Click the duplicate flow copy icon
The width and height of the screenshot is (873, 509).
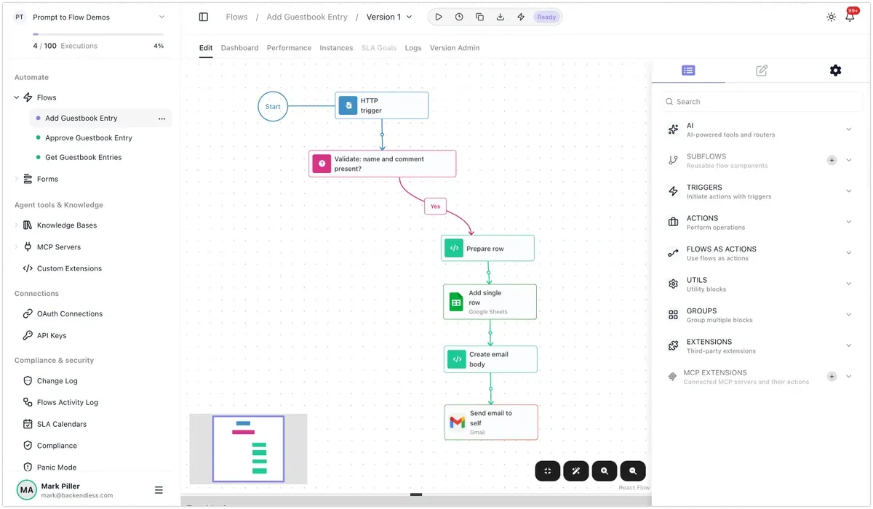click(x=479, y=17)
